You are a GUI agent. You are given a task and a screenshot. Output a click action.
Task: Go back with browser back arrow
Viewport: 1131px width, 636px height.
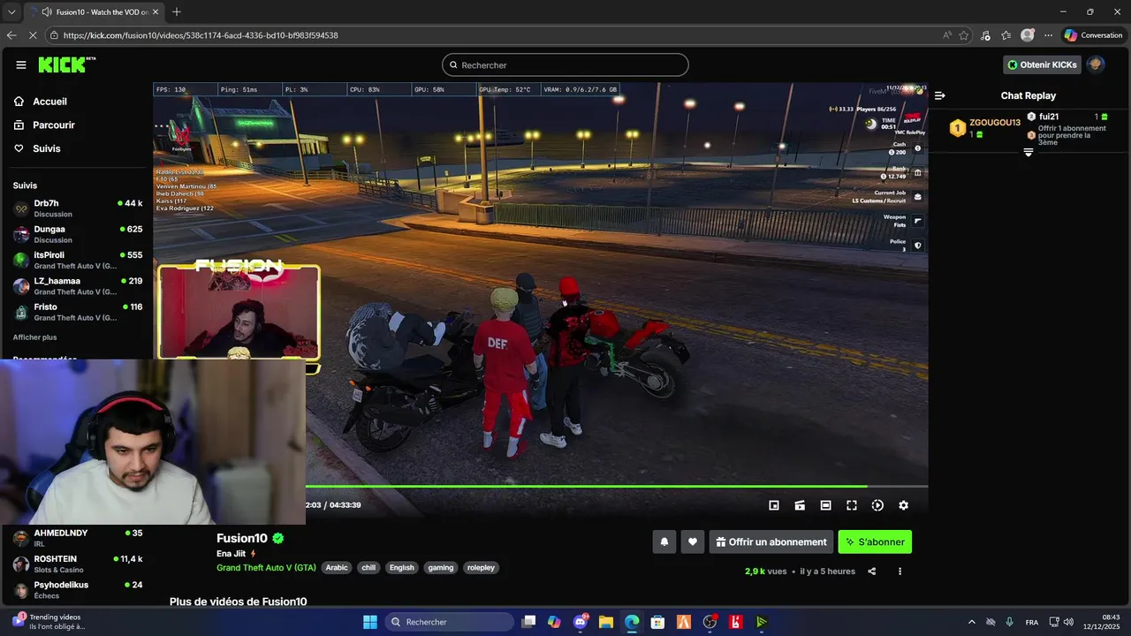pyautogui.click(x=11, y=35)
